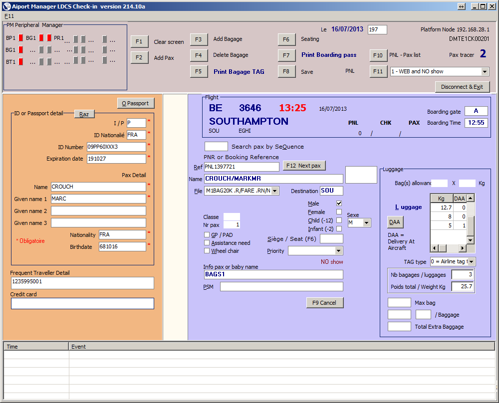The image size is (499, 403).
Task: Click the Credit card input field
Action: coord(82,303)
